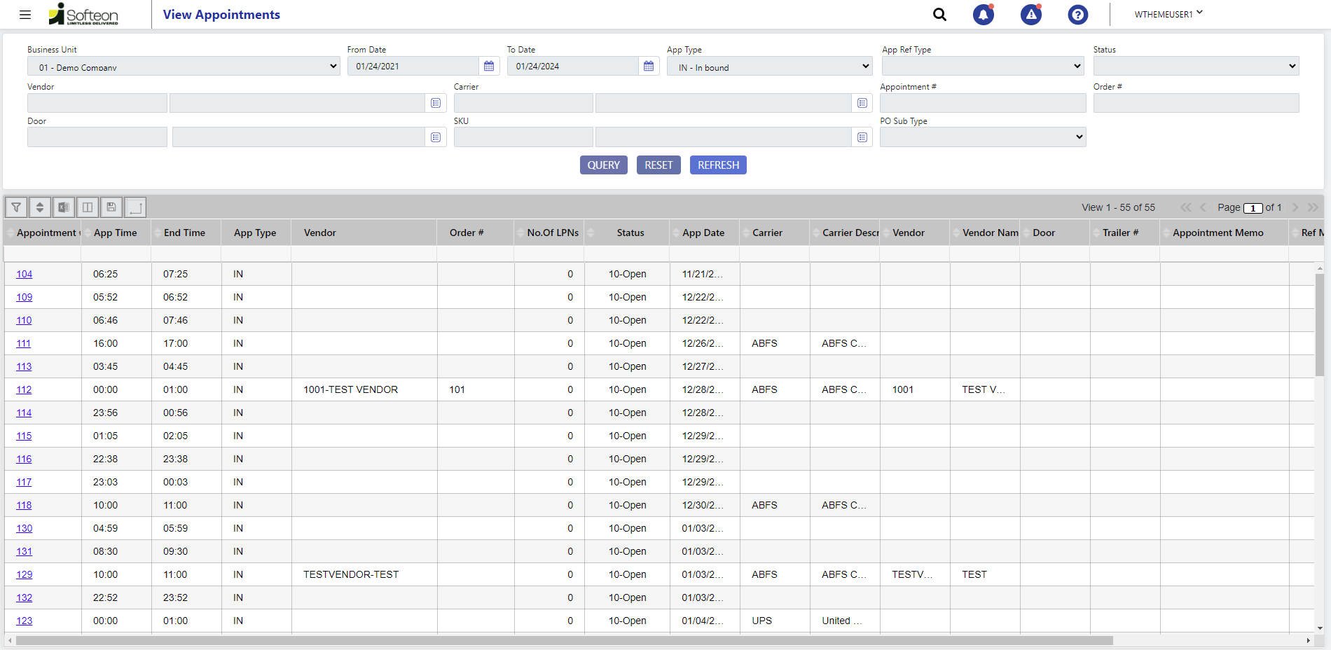The height and width of the screenshot is (650, 1331).
Task: Export grid to Excel icon
Action: coord(64,207)
